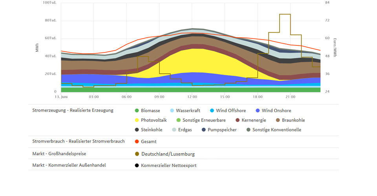Click Sonstige Erneuerbare legend dot
This screenshot has width=377, height=196.
[x=179, y=120]
